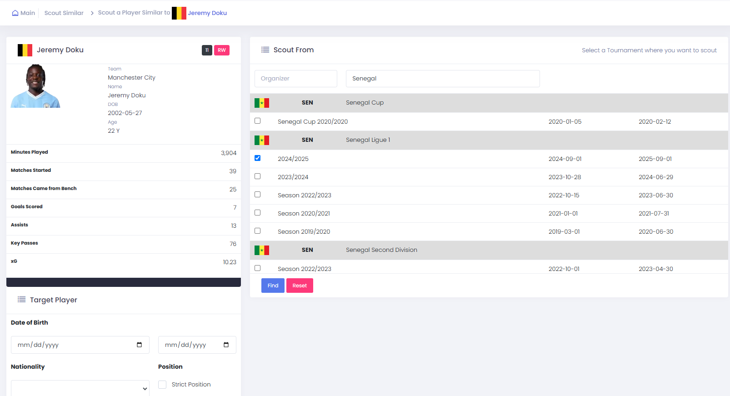The width and height of the screenshot is (730, 396).
Task: Click the Senegal Second Division header text
Action: [381, 250]
